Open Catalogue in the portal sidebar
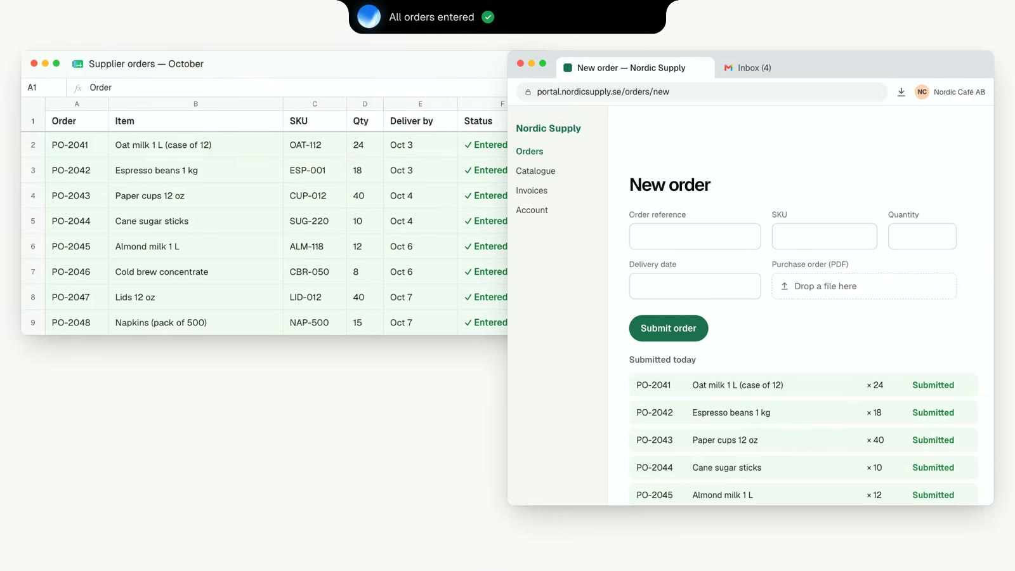 tap(535, 171)
